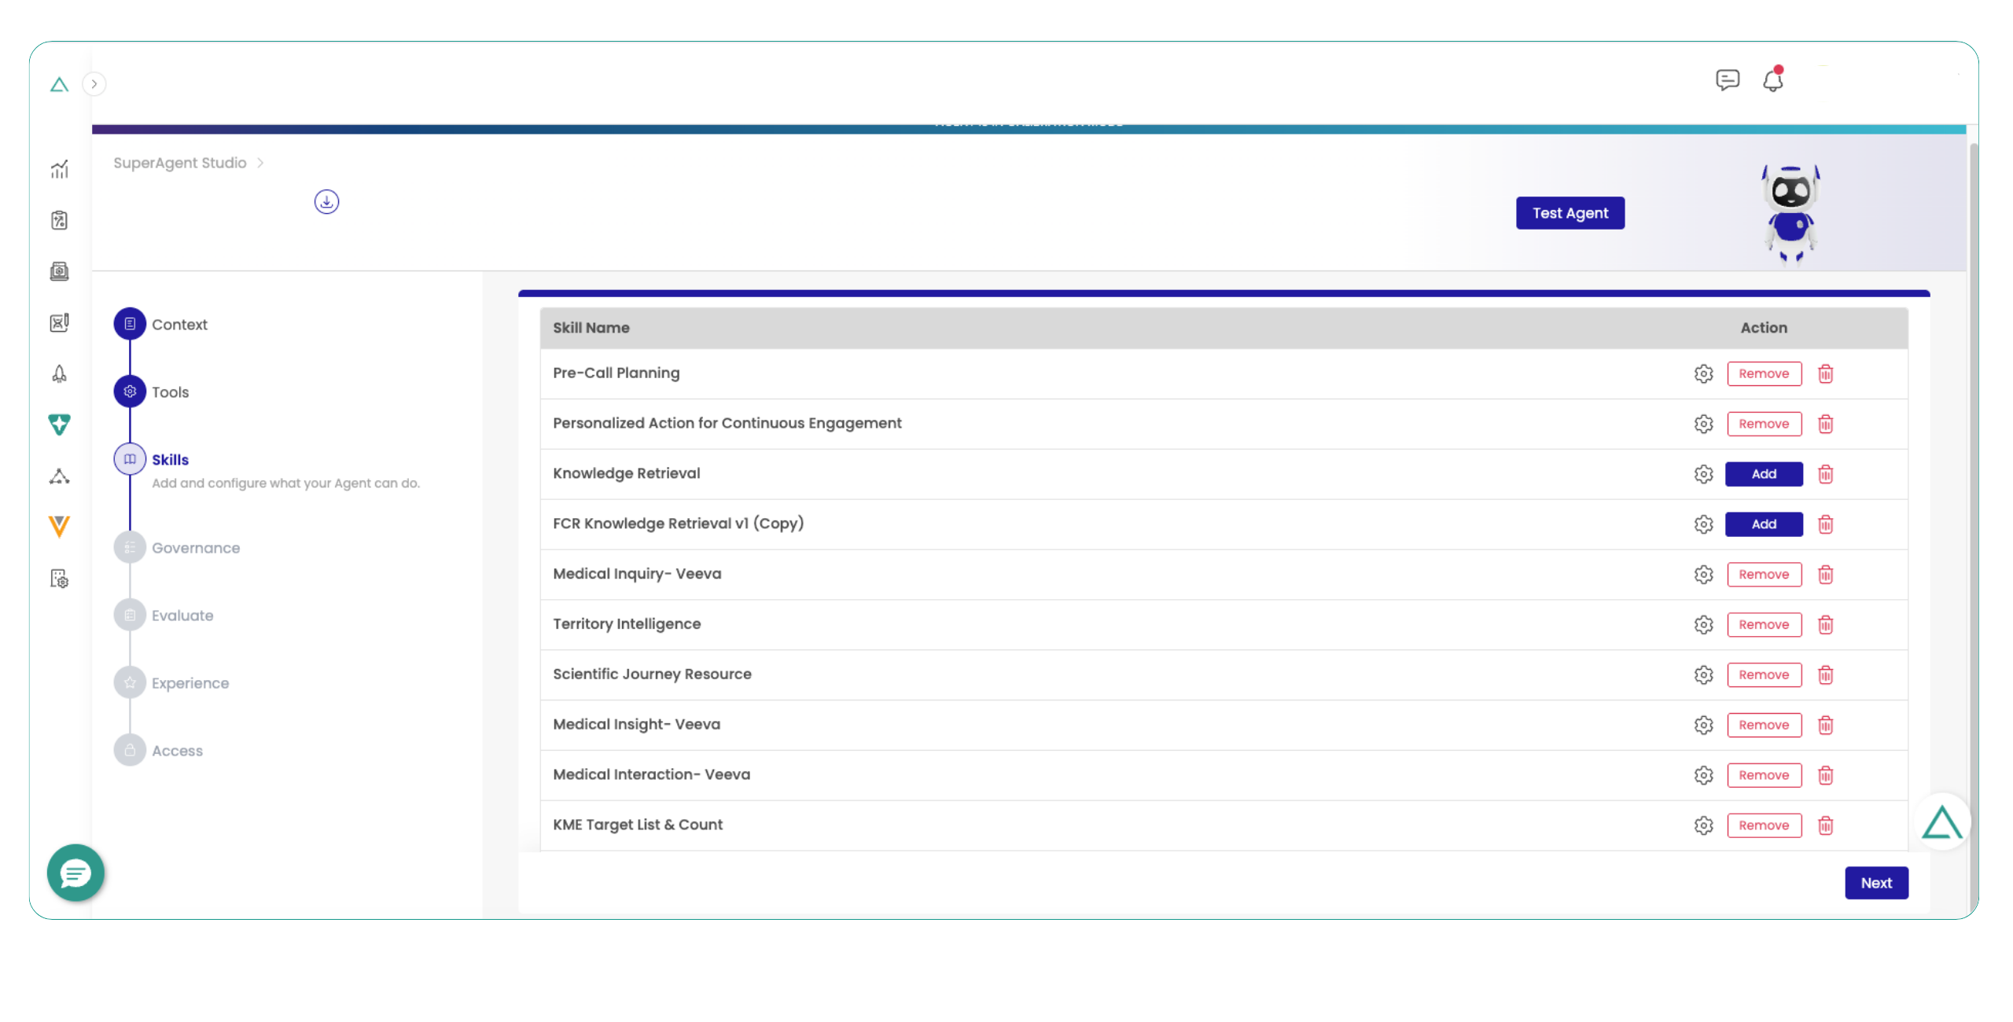Go to the Context step

pos(161,324)
